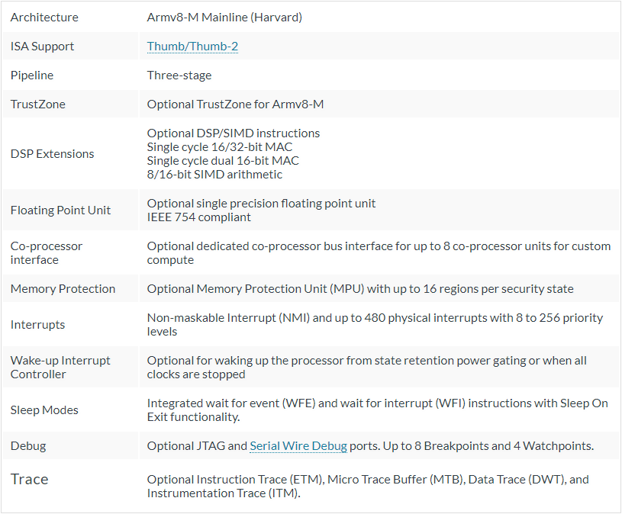Select the Floating Point Unit label

pyautogui.click(x=60, y=210)
